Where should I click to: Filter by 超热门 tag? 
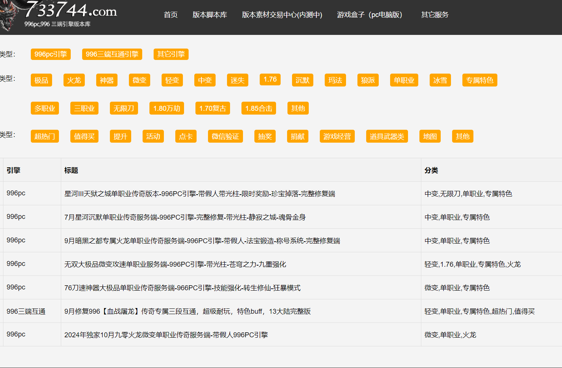(45, 136)
